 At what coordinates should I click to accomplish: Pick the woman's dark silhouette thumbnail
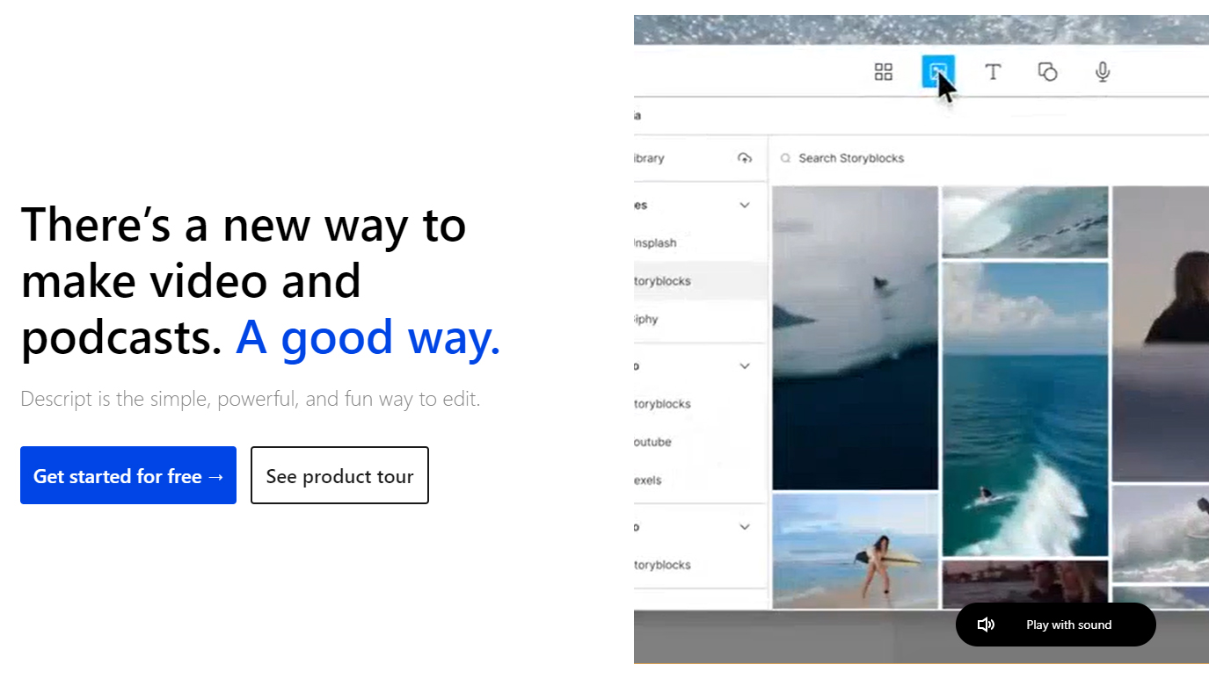point(1161,334)
